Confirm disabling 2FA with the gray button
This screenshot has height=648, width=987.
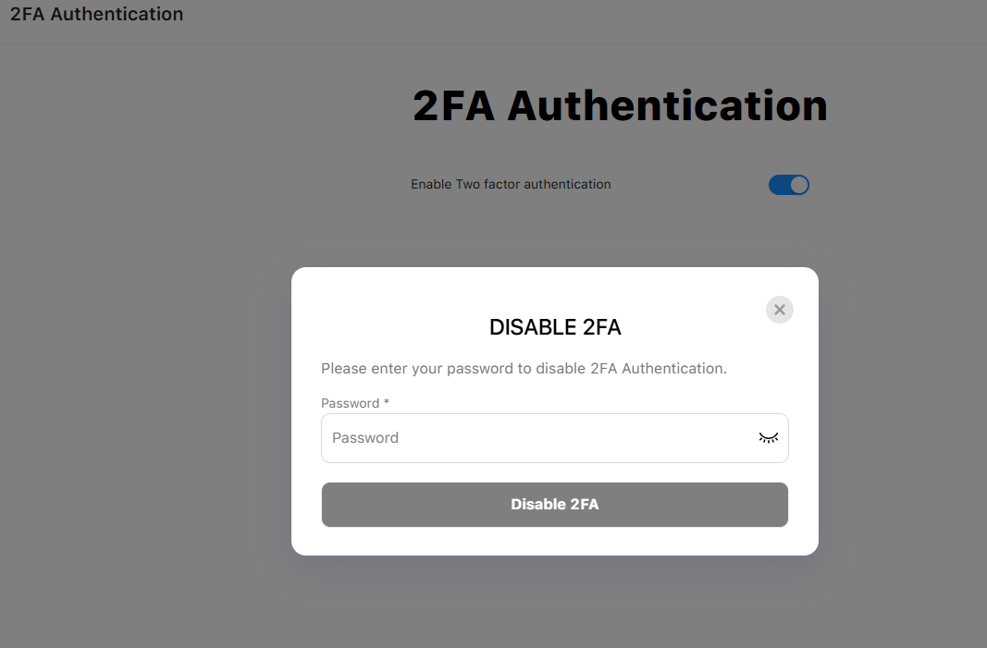[x=555, y=505]
